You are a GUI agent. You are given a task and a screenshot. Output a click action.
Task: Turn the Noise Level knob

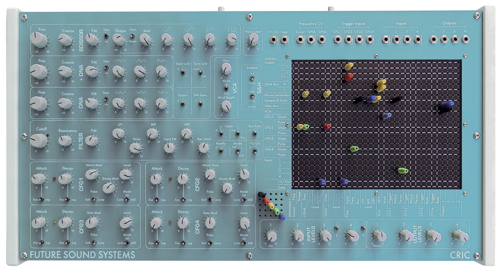pos(253,40)
